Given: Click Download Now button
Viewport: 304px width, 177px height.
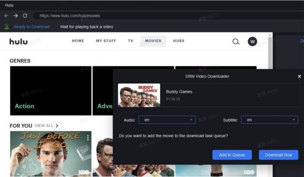Looking at the screenshot, I should coord(278,155).
